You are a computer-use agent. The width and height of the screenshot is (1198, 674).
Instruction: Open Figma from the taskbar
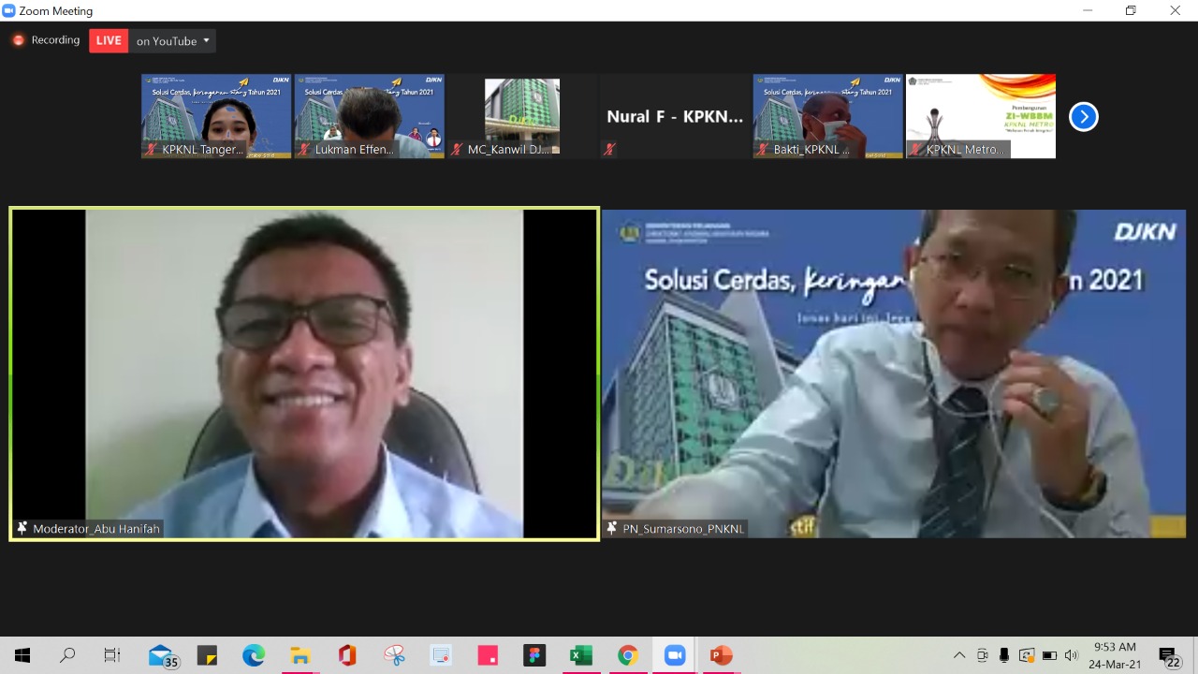click(534, 655)
